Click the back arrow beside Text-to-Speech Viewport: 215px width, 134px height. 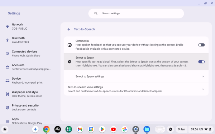coord(69,29)
